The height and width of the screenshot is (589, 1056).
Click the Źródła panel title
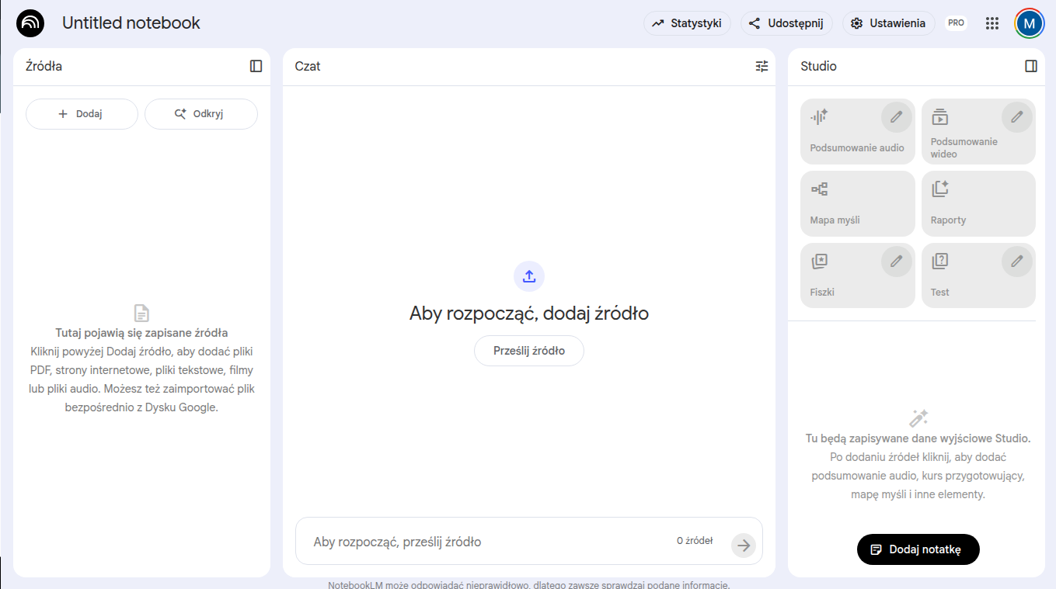(x=44, y=66)
